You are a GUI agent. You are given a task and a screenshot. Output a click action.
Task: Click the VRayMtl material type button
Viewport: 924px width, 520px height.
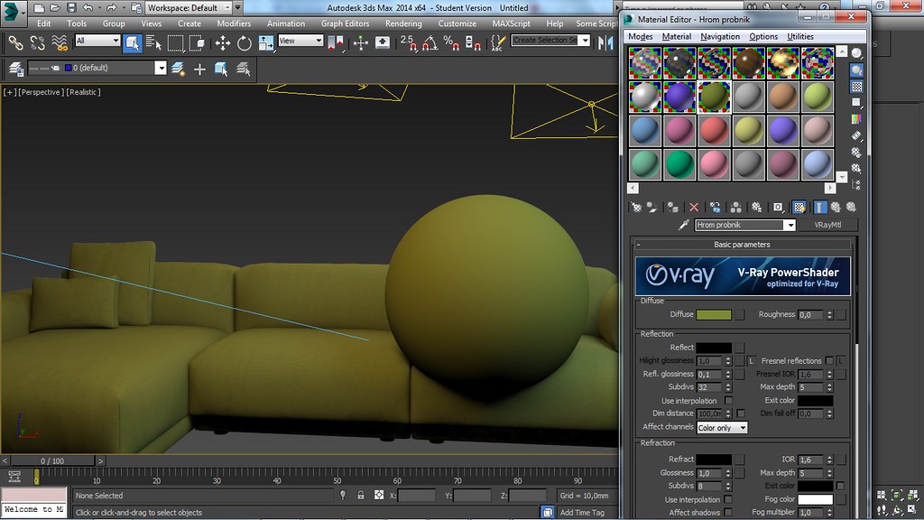click(x=829, y=225)
